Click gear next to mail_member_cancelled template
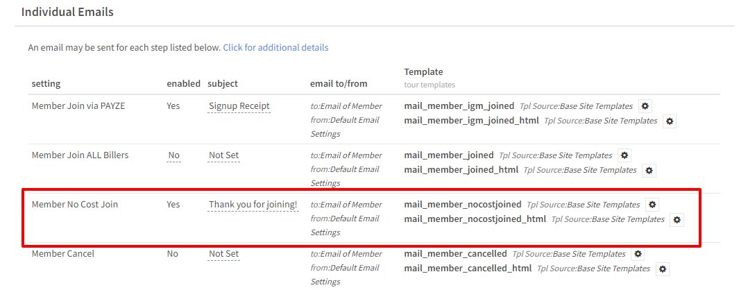The width and height of the screenshot is (748, 290). click(x=638, y=254)
